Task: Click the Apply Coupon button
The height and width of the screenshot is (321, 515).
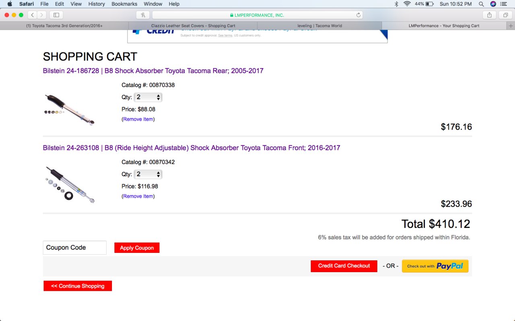Action: pos(137,248)
